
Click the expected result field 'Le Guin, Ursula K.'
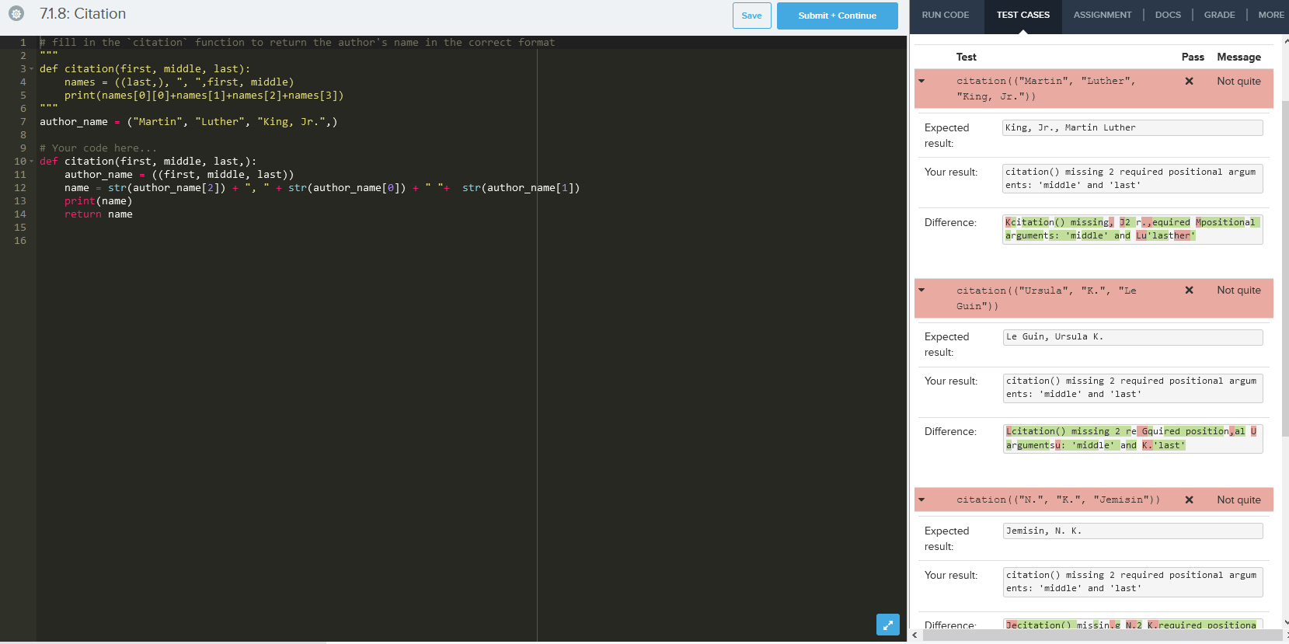point(1132,336)
